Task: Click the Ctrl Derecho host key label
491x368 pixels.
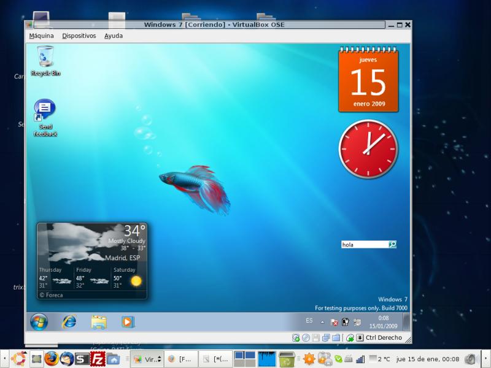Action: [x=384, y=338]
